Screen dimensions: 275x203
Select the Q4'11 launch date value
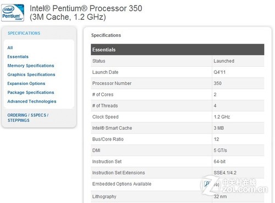pyautogui.click(x=219, y=72)
